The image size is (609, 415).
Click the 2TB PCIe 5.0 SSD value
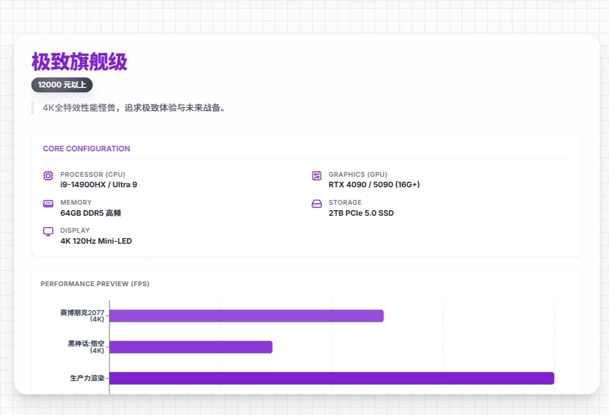361,213
